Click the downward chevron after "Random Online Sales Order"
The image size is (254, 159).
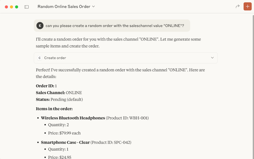[x=93, y=6]
